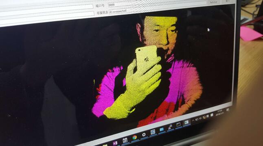Open the light blue window taskbar icon

coord(162,129)
